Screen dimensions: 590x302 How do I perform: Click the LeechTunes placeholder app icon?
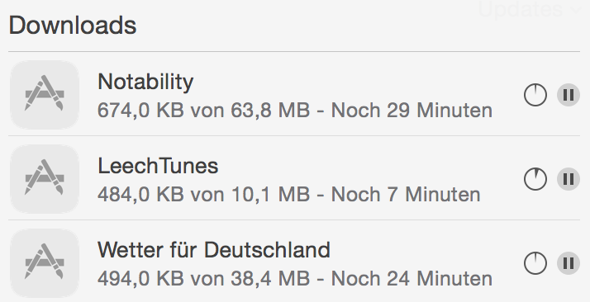[45, 179]
